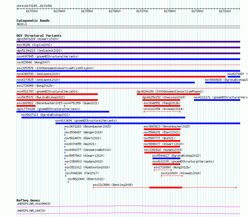The height and width of the screenshot is (217, 248).
Task: Open JAKMIP1|NM_001099433 RefSeq gene
Action: [33, 204]
